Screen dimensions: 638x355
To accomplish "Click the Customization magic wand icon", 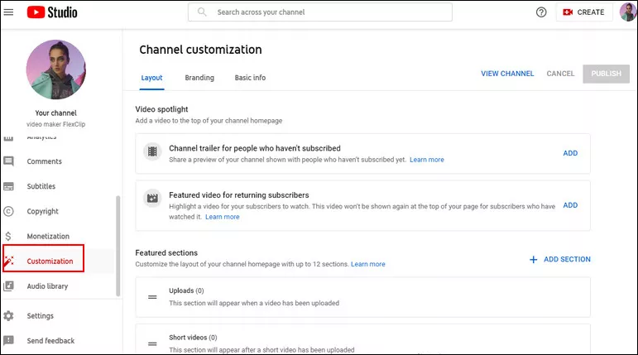I will click(9, 261).
